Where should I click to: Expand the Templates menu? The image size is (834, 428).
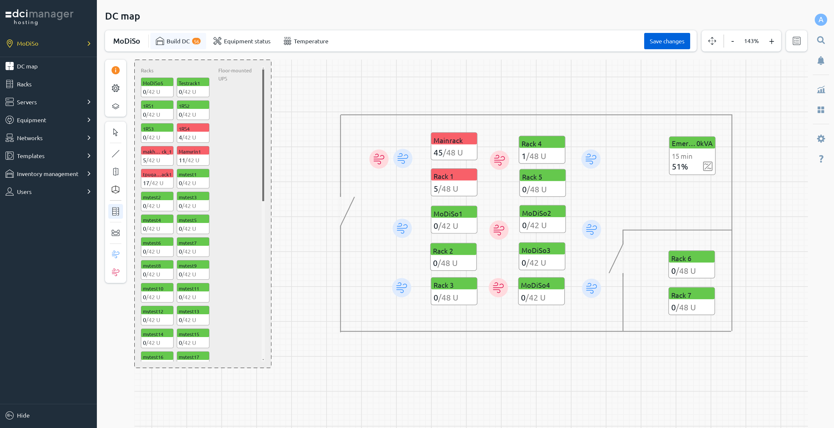pyautogui.click(x=48, y=156)
